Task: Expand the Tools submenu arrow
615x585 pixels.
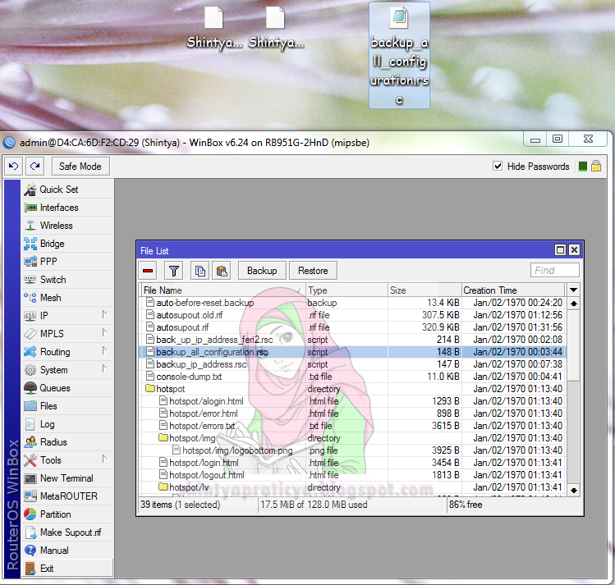Action: [x=104, y=459]
